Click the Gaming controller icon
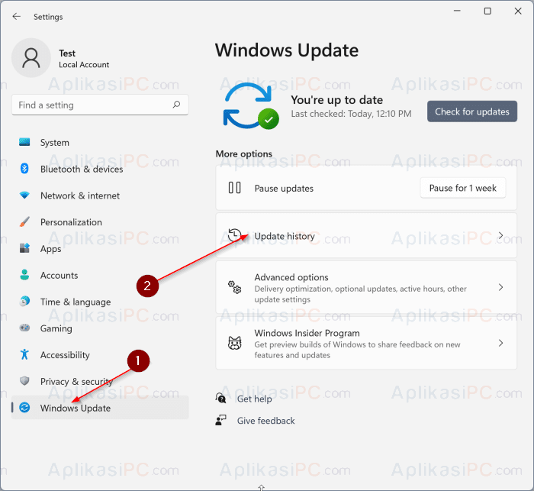Screen dimensions: 534x491 point(24,328)
